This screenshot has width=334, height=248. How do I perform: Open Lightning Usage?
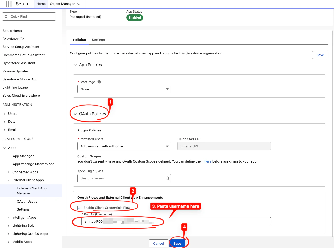coord(15,88)
